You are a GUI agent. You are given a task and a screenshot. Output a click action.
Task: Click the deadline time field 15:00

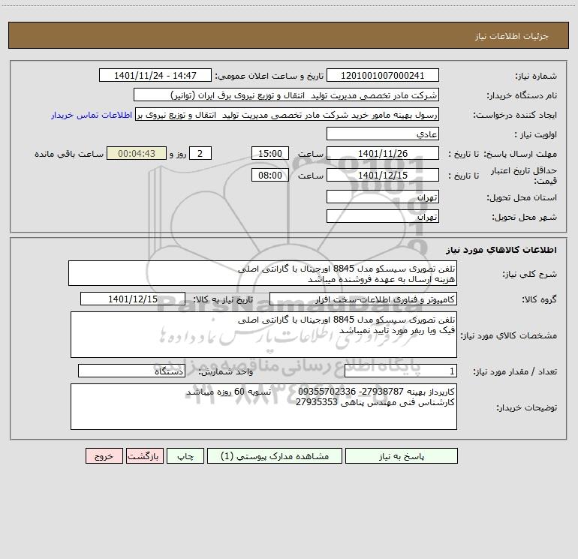click(269, 153)
